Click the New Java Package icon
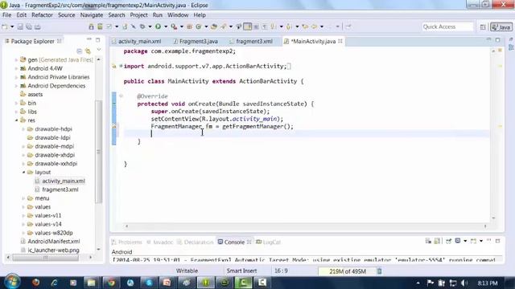The image size is (515, 289). [190, 26]
